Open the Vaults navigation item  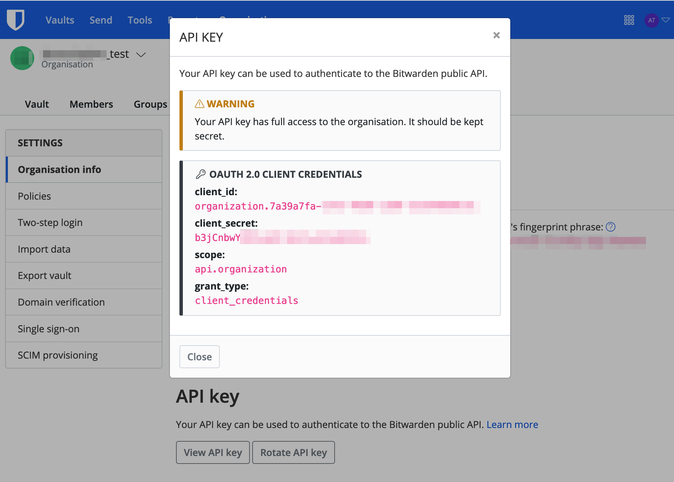pos(60,20)
